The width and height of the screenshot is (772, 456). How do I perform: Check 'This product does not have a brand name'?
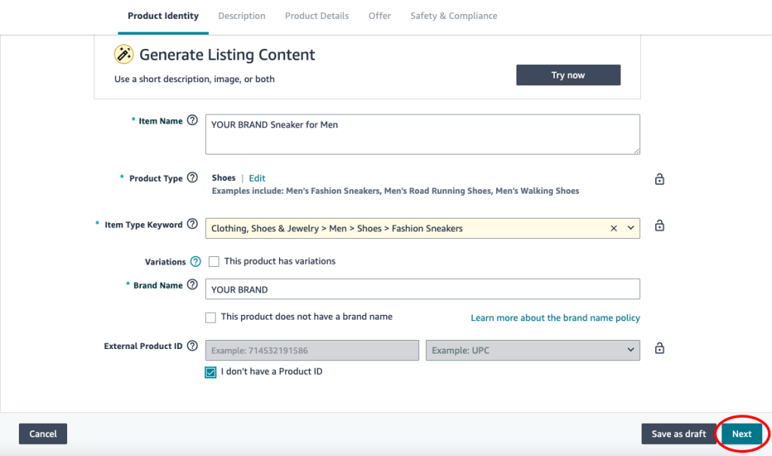210,317
